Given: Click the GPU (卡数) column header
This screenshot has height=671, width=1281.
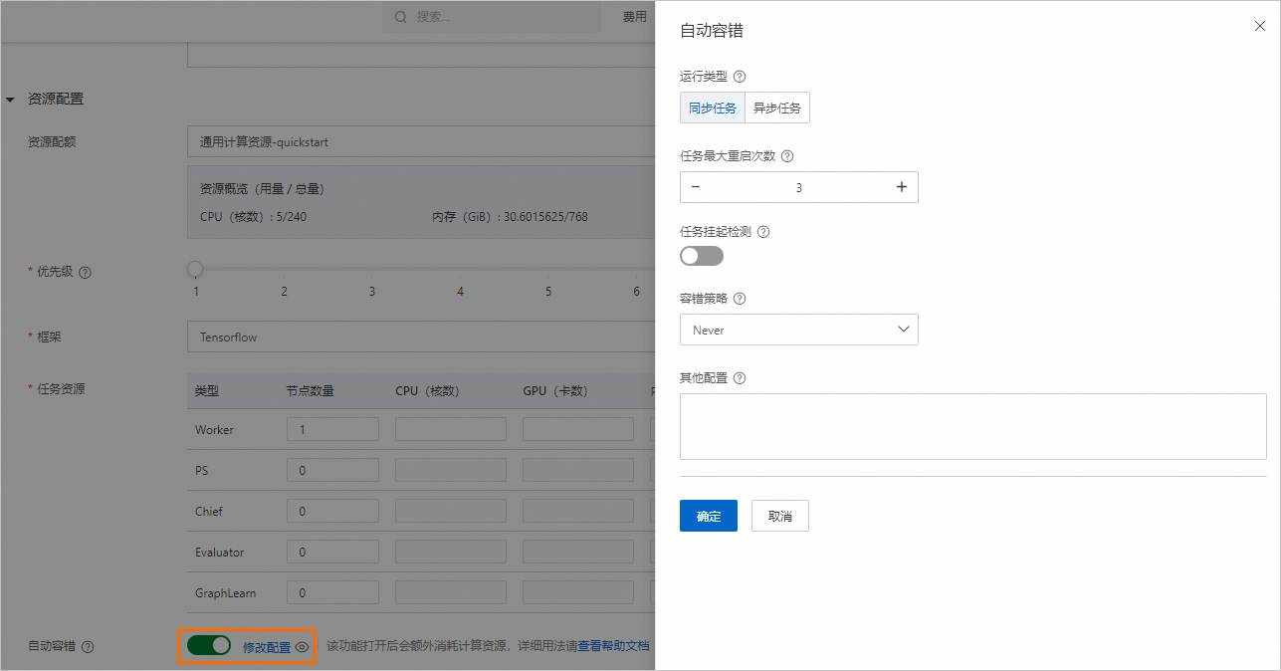Looking at the screenshot, I should click(554, 391).
